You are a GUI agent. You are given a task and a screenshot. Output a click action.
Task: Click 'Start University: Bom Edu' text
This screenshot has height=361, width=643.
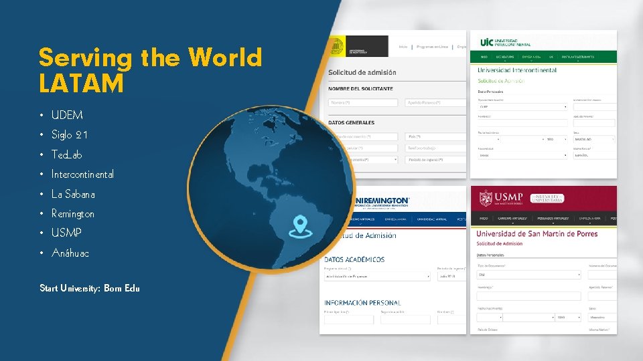tap(89, 288)
